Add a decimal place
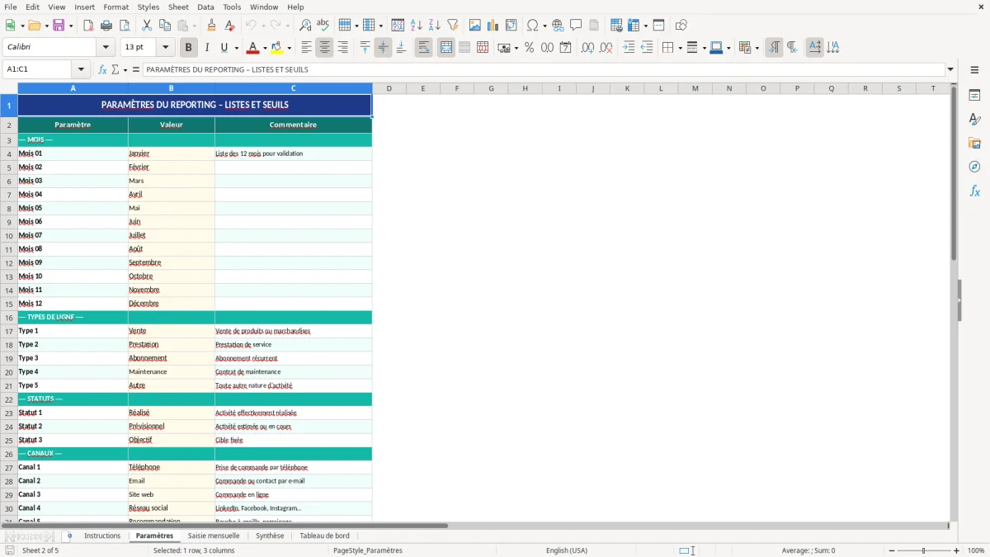990x557 pixels. [587, 48]
